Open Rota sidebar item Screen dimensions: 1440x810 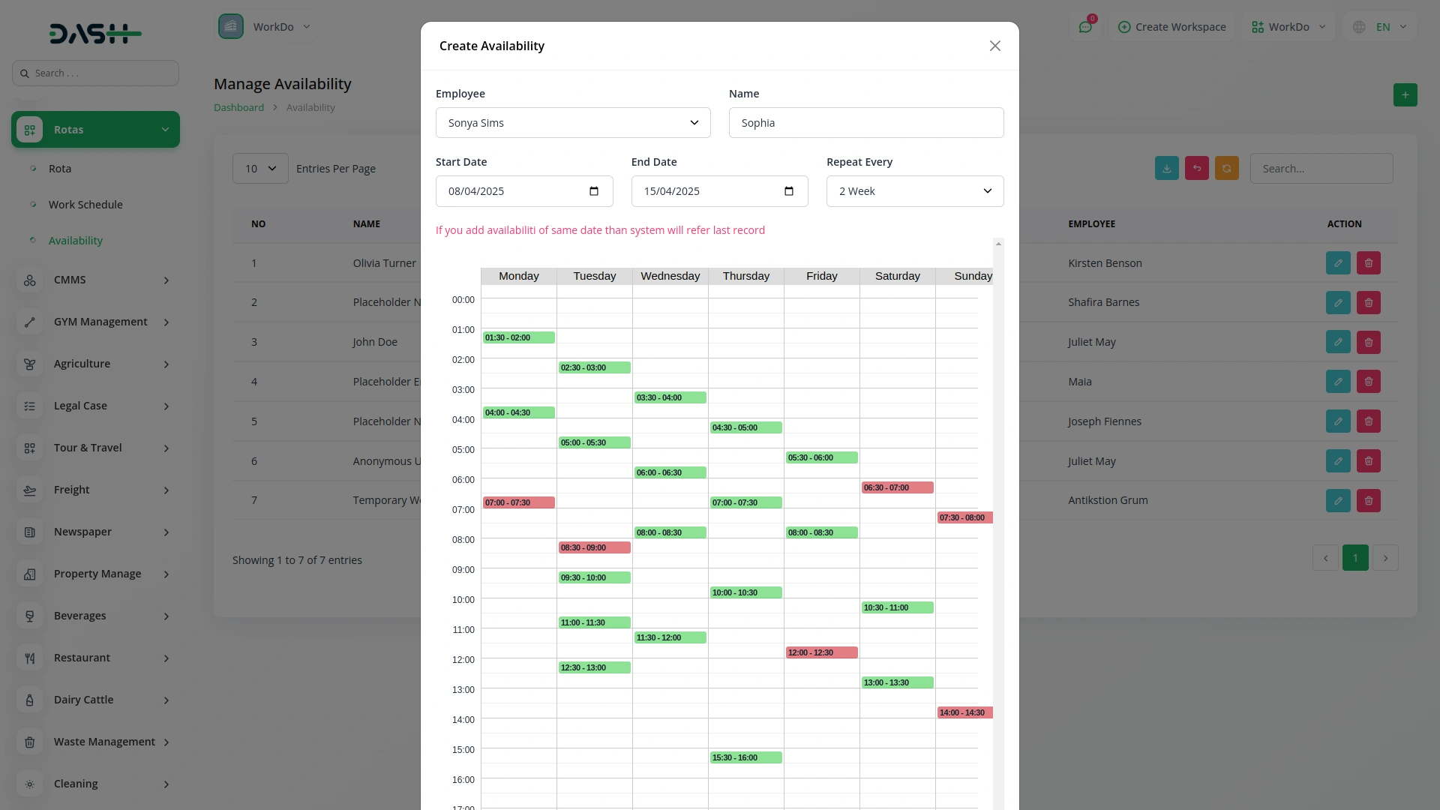pyautogui.click(x=60, y=169)
